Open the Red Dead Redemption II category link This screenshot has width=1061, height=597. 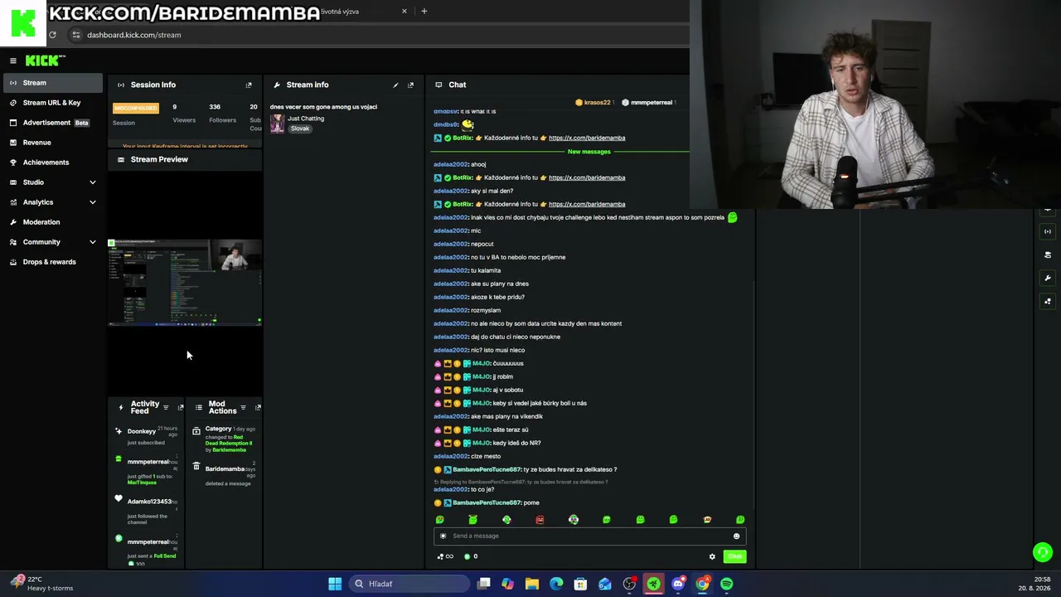click(x=229, y=440)
